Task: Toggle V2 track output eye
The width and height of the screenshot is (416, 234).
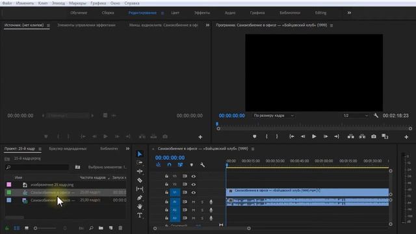Action: [x=194, y=184]
